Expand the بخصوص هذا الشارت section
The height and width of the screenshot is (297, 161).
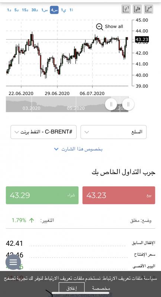[78, 149]
